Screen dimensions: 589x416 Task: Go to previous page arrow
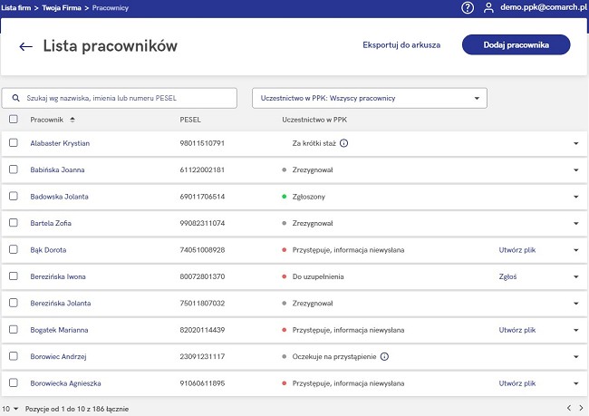click(x=569, y=408)
